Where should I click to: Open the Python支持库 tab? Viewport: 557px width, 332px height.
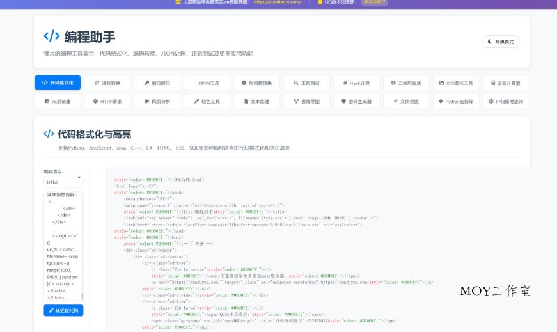[456, 101]
